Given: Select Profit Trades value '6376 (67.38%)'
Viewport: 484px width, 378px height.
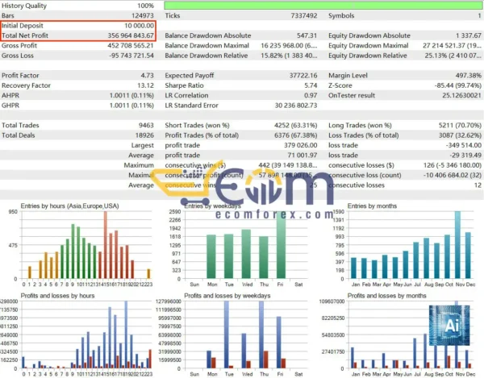Looking at the screenshot, I should pyautogui.click(x=295, y=135).
